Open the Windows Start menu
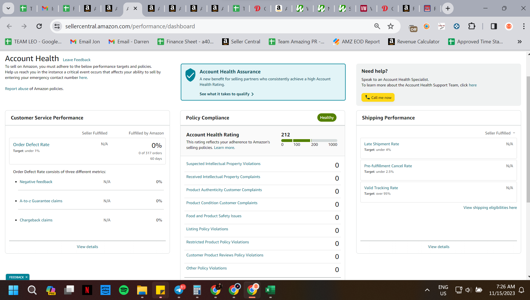Screen dimensions: 530x300 point(13,290)
